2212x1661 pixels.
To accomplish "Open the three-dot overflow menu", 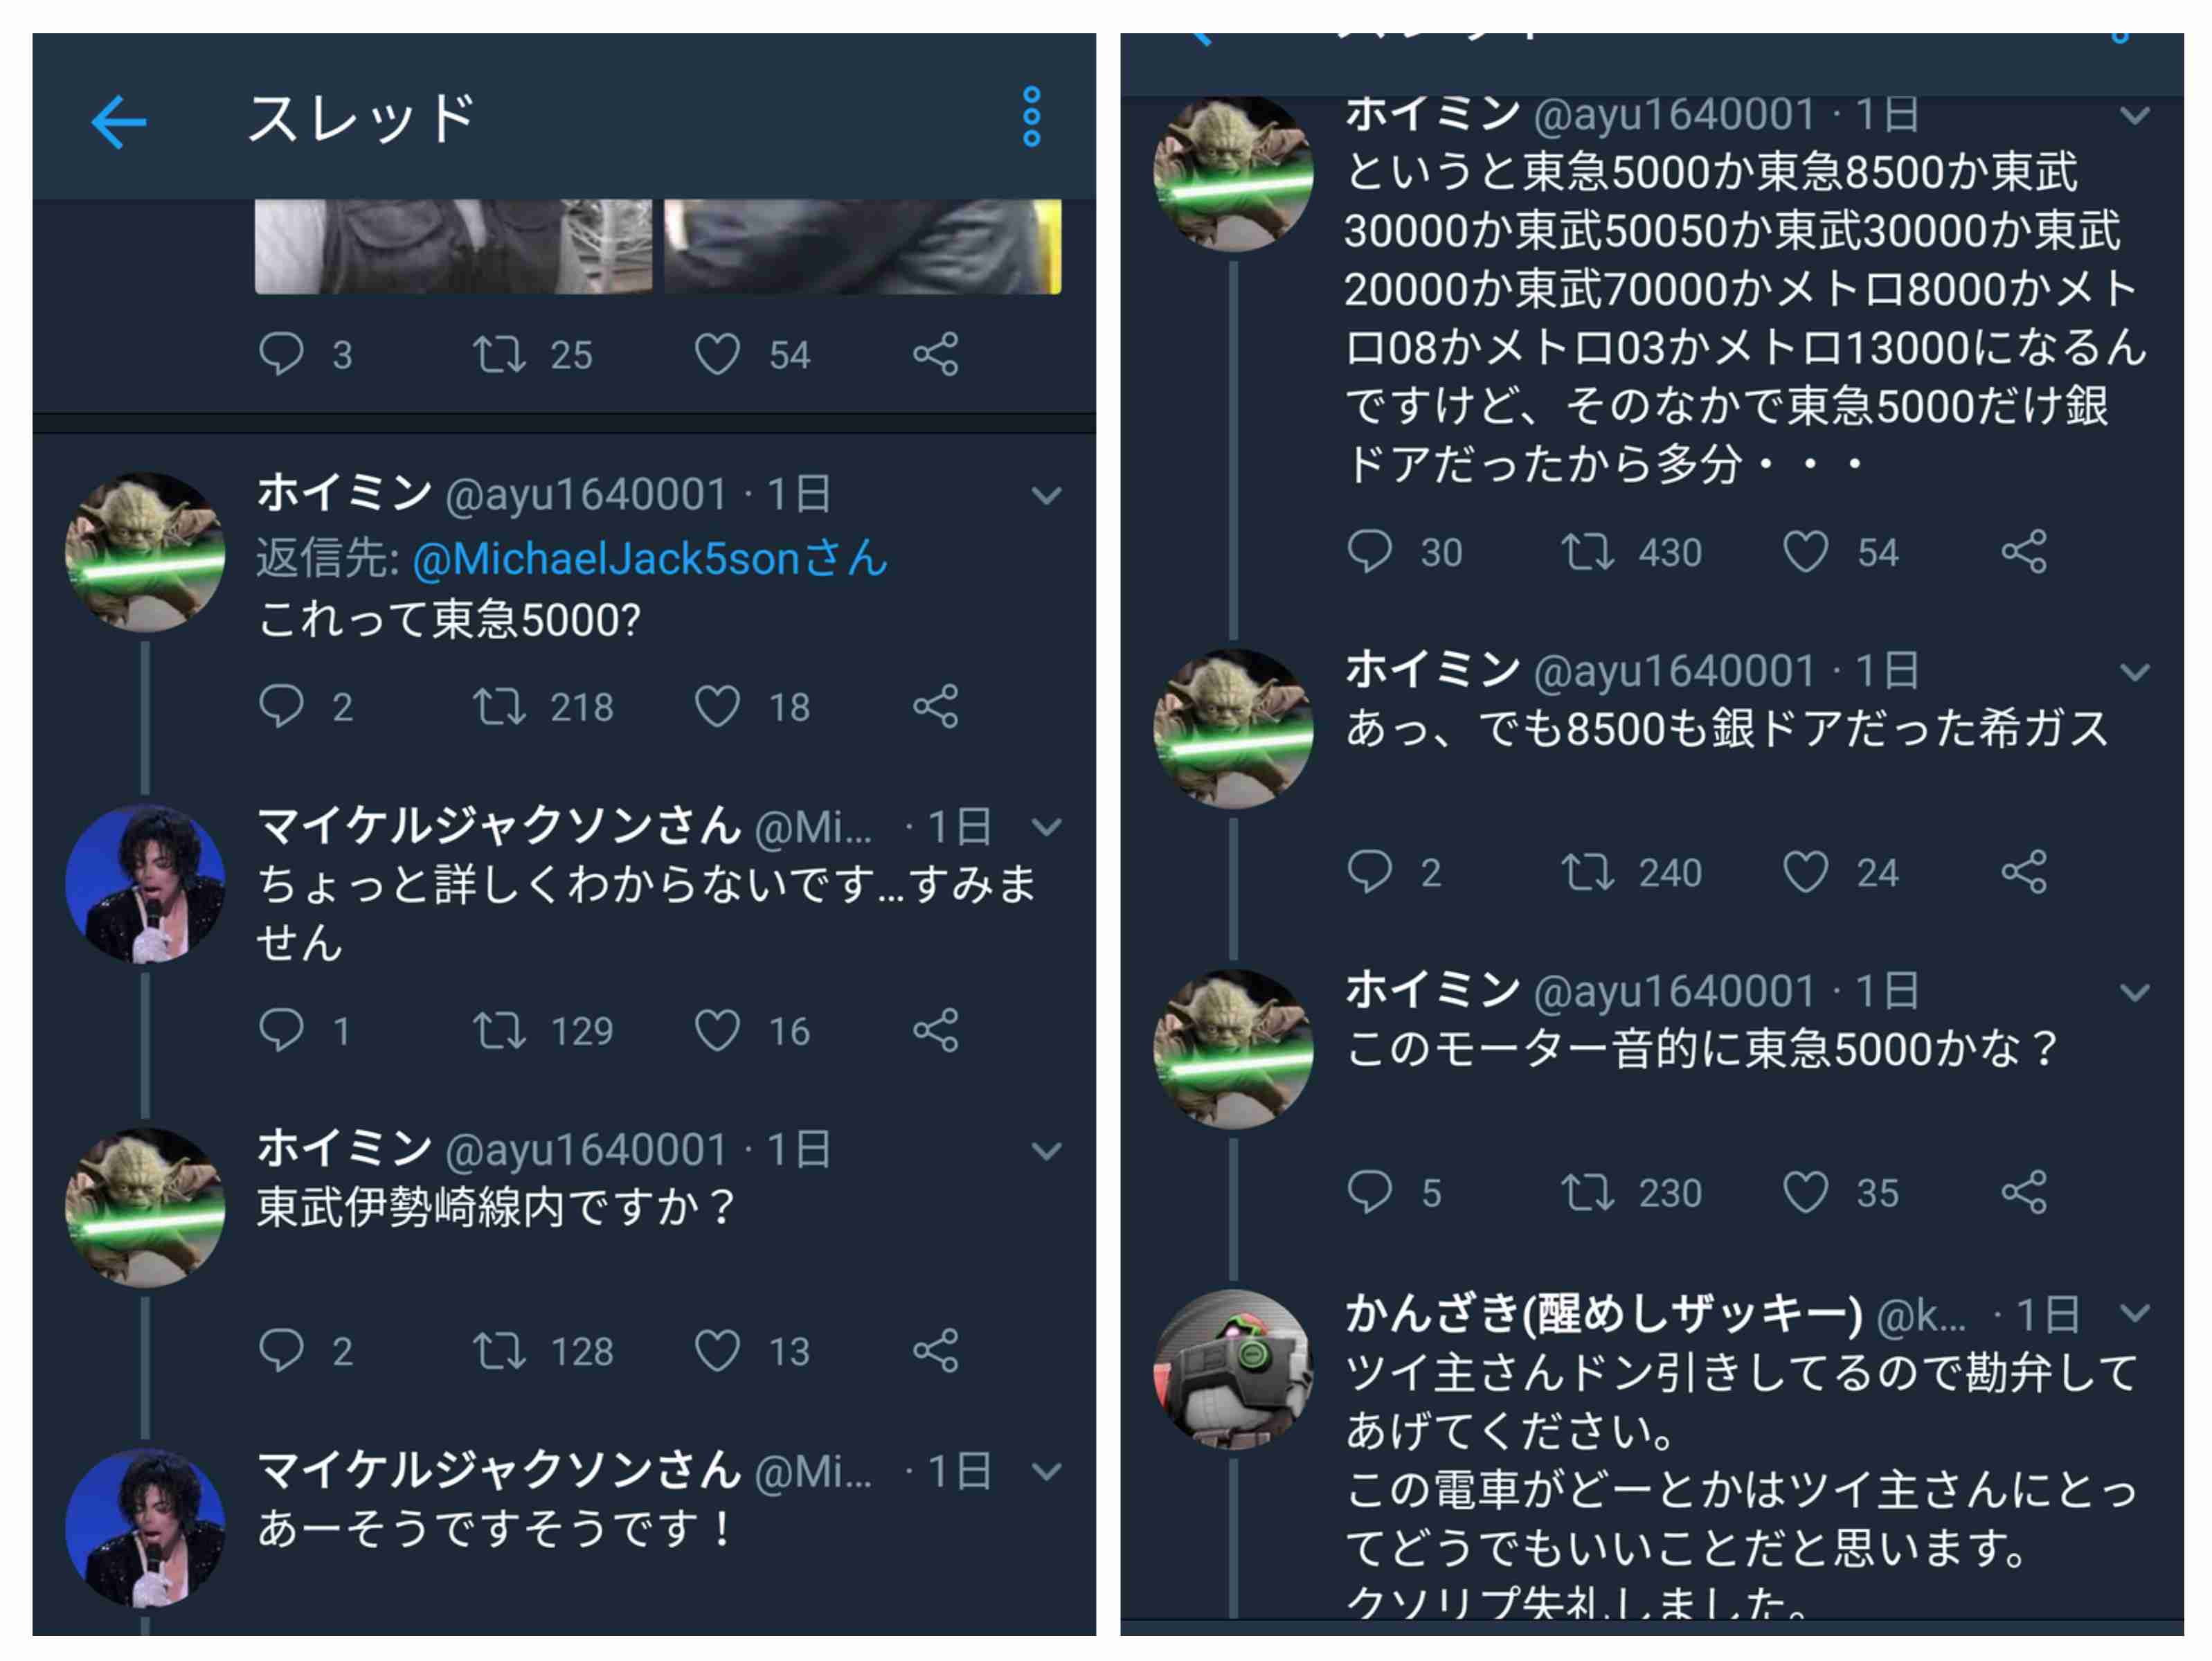I will tap(1031, 117).
